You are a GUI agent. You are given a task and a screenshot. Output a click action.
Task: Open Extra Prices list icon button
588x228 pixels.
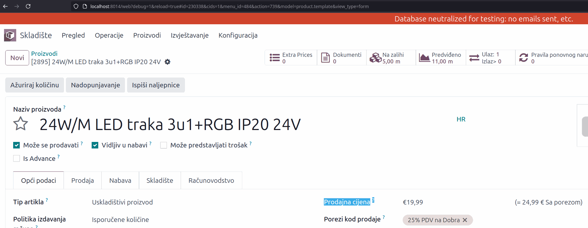coord(274,58)
